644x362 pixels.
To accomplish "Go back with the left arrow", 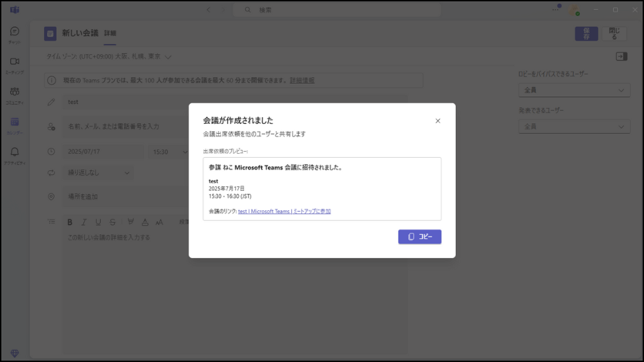I will pyautogui.click(x=208, y=9).
